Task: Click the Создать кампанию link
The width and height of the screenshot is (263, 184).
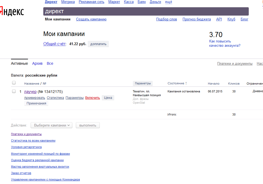Action: point(91,19)
